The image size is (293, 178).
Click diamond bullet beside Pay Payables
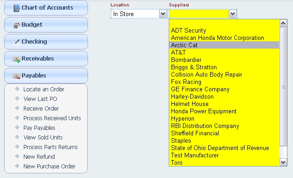click(17, 128)
